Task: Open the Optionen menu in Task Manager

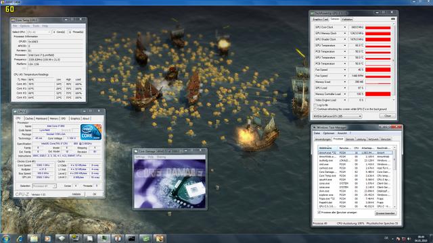Action: click(x=329, y=133)
